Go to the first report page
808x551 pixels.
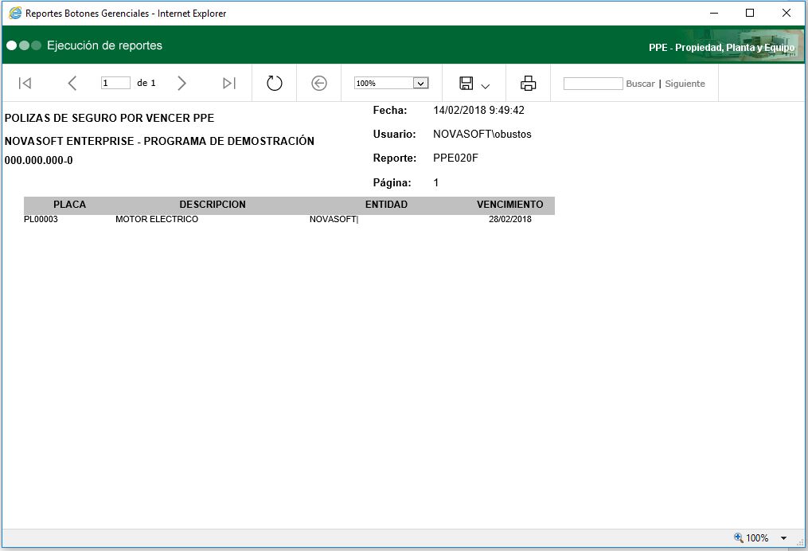click(25, 83)
